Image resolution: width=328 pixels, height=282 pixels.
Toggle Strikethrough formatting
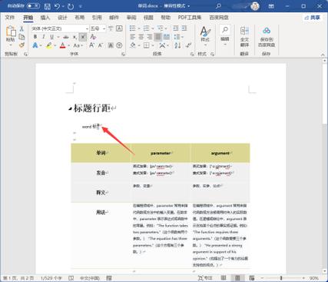pos(66,37)
